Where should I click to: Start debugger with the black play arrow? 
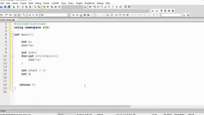coord(91,7)
